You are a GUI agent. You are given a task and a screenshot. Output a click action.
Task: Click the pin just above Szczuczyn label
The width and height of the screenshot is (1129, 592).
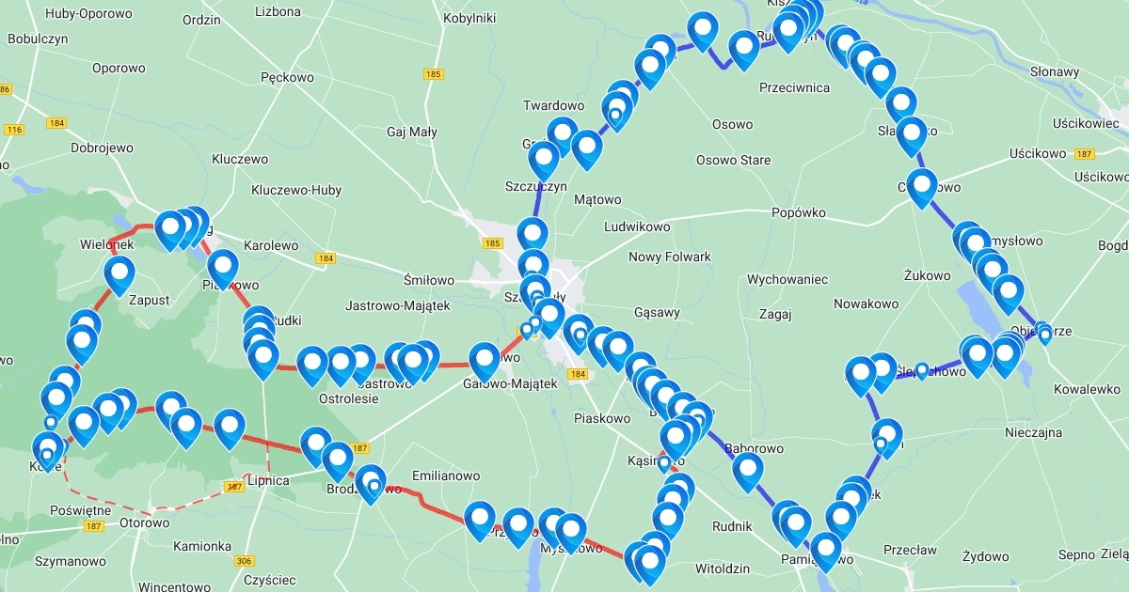pyautogui.click(x=544, y=160)
